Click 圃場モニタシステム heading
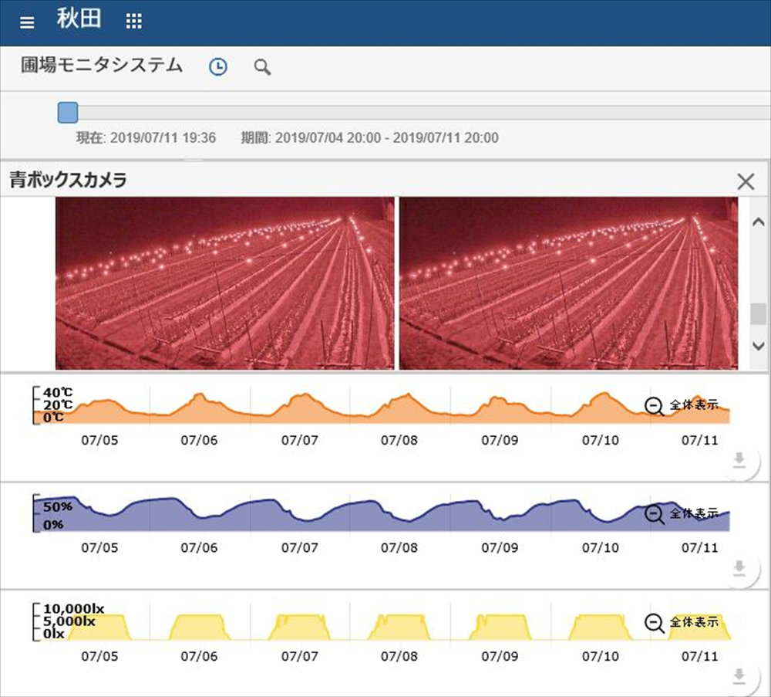This screenshot has height=697, width=771. (102, 65)
